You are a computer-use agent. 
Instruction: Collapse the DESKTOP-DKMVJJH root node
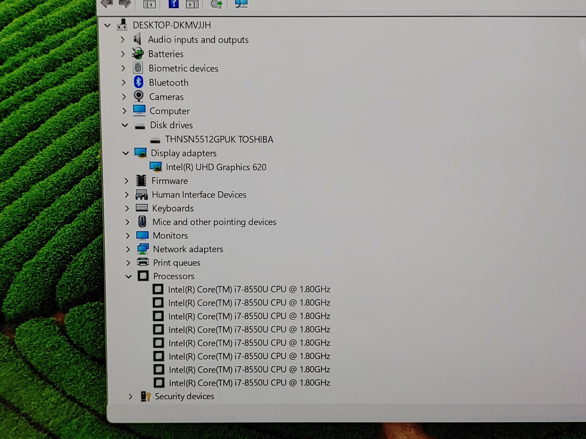[x=107, y=25]
